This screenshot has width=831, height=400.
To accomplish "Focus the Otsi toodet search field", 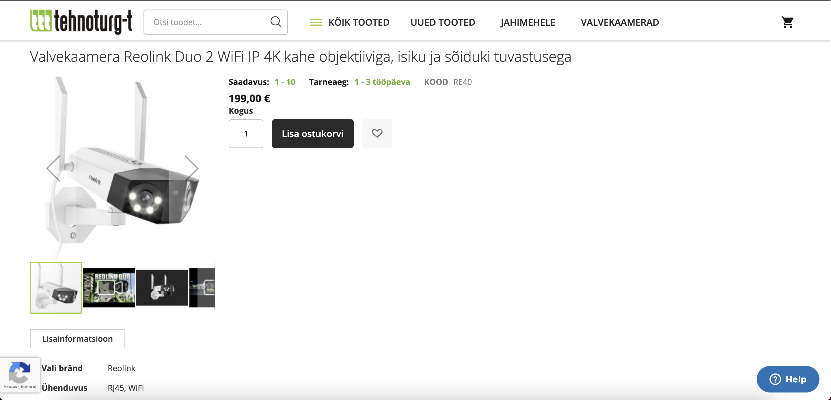I will pyautogui.click(x=215, y=22).
